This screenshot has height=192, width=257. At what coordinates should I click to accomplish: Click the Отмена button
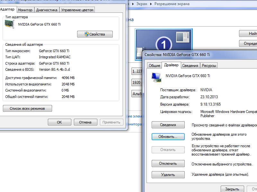coord(85,122)
